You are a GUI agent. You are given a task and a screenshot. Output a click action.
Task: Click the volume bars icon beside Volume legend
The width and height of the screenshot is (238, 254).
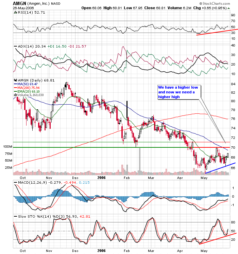coord(16,95)
